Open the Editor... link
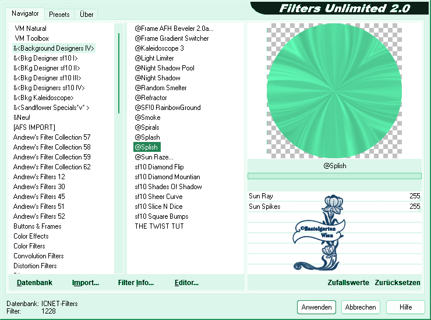431x320 pixels. pyautogui.click(x=186, y=283)
